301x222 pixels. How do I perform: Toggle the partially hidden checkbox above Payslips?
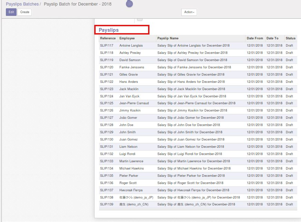click(140, 19)
